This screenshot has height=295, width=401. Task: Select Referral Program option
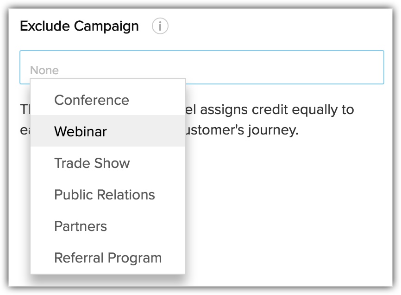tap(108, 258)
